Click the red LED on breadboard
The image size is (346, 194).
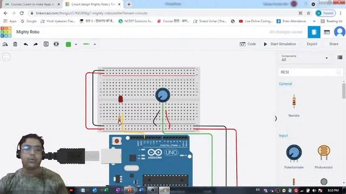tap(121, 99)
